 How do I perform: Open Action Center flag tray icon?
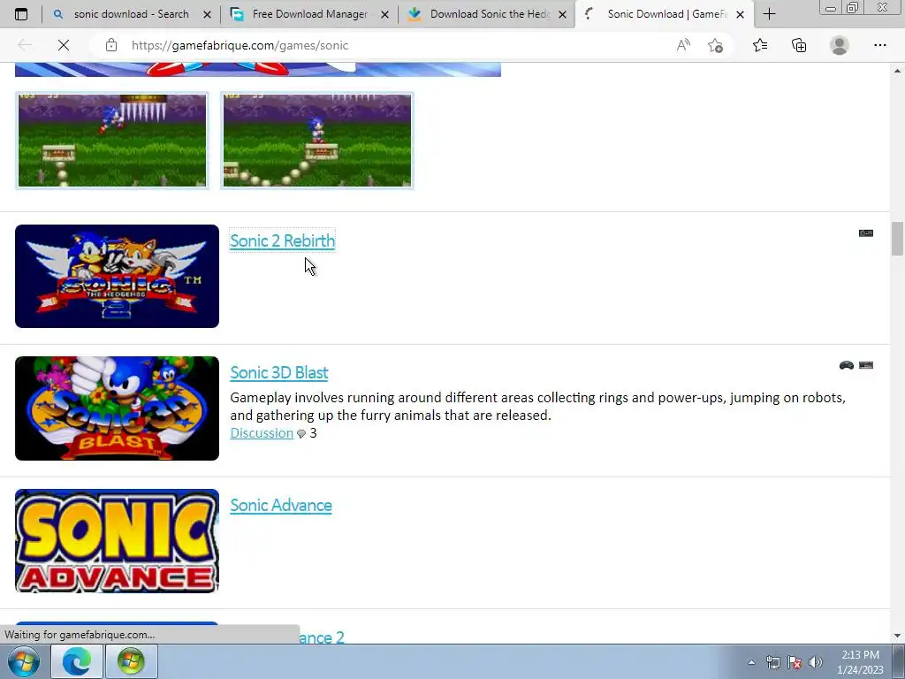click(x=795, y=662)
